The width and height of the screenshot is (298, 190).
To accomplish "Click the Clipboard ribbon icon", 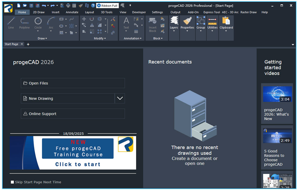I will (226, 21).
